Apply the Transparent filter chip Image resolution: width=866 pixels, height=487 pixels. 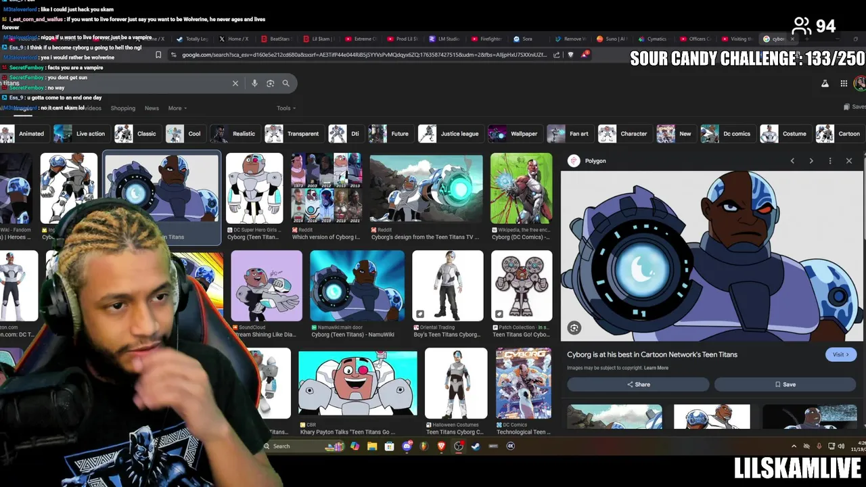point(294,134)
